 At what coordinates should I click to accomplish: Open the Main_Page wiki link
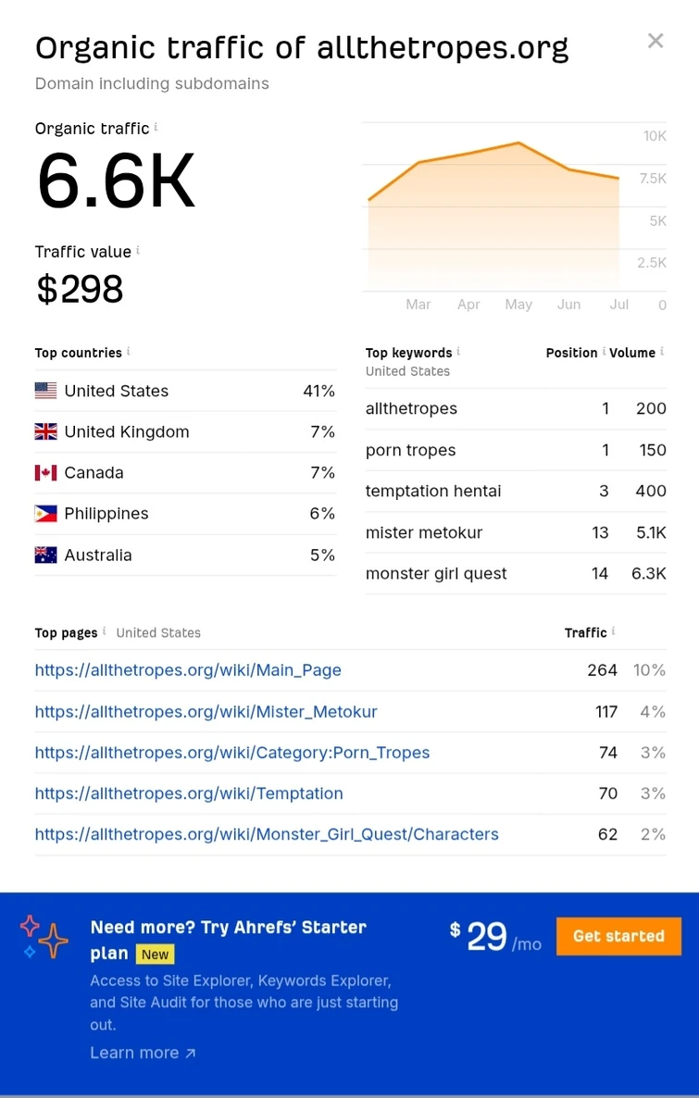point(188,670)
